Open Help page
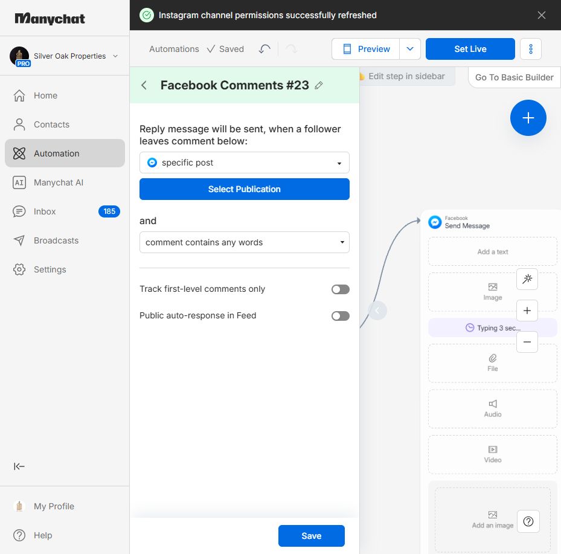This screenshot has height=554, width=561. (x=65, y=535)
